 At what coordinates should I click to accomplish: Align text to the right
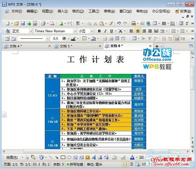pyautogui.click(x=144, y=31)
